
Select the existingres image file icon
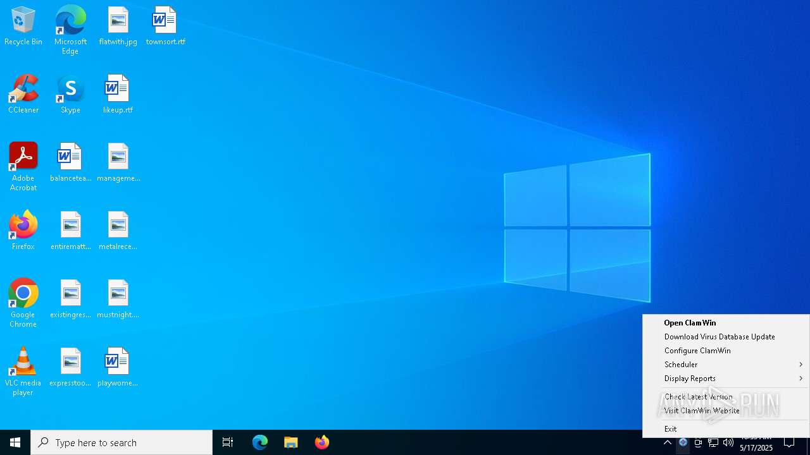(70, 299)
